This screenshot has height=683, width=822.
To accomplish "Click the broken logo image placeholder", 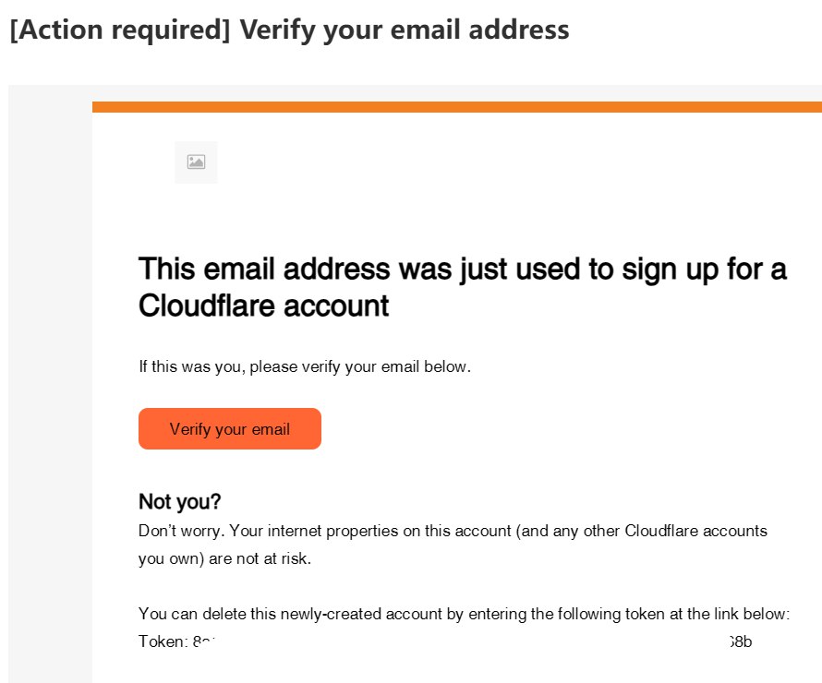I will [196, 162].
